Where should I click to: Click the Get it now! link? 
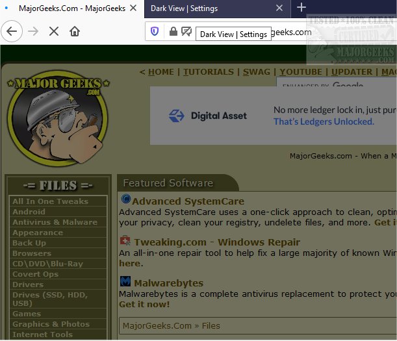(x=144, y=304)
